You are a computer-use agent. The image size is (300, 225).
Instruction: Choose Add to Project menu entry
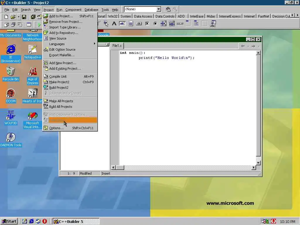pyautogui.click(x=70, y=16)
